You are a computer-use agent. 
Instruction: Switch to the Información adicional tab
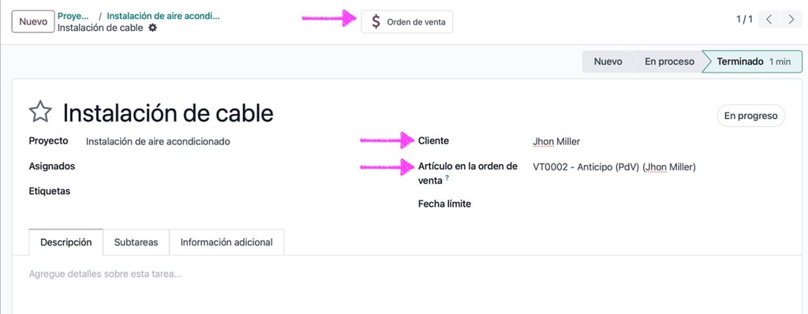[226, 242]
